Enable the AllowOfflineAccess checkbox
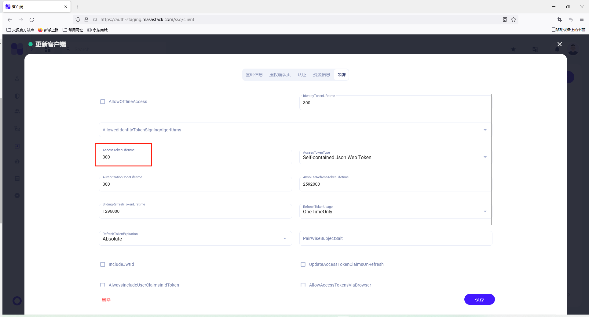Viewport: 589px width, 317px height. pyautogui.click(x=103, y=102)
